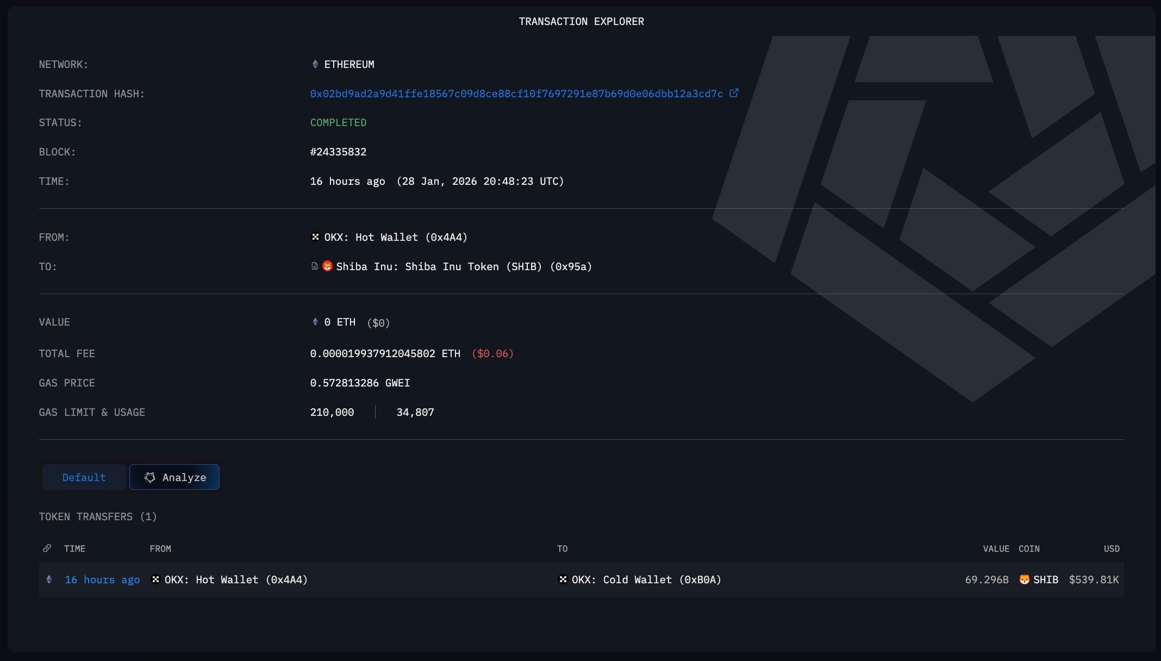Click the Ethereum icon next to ETHEREUM network

315,64
